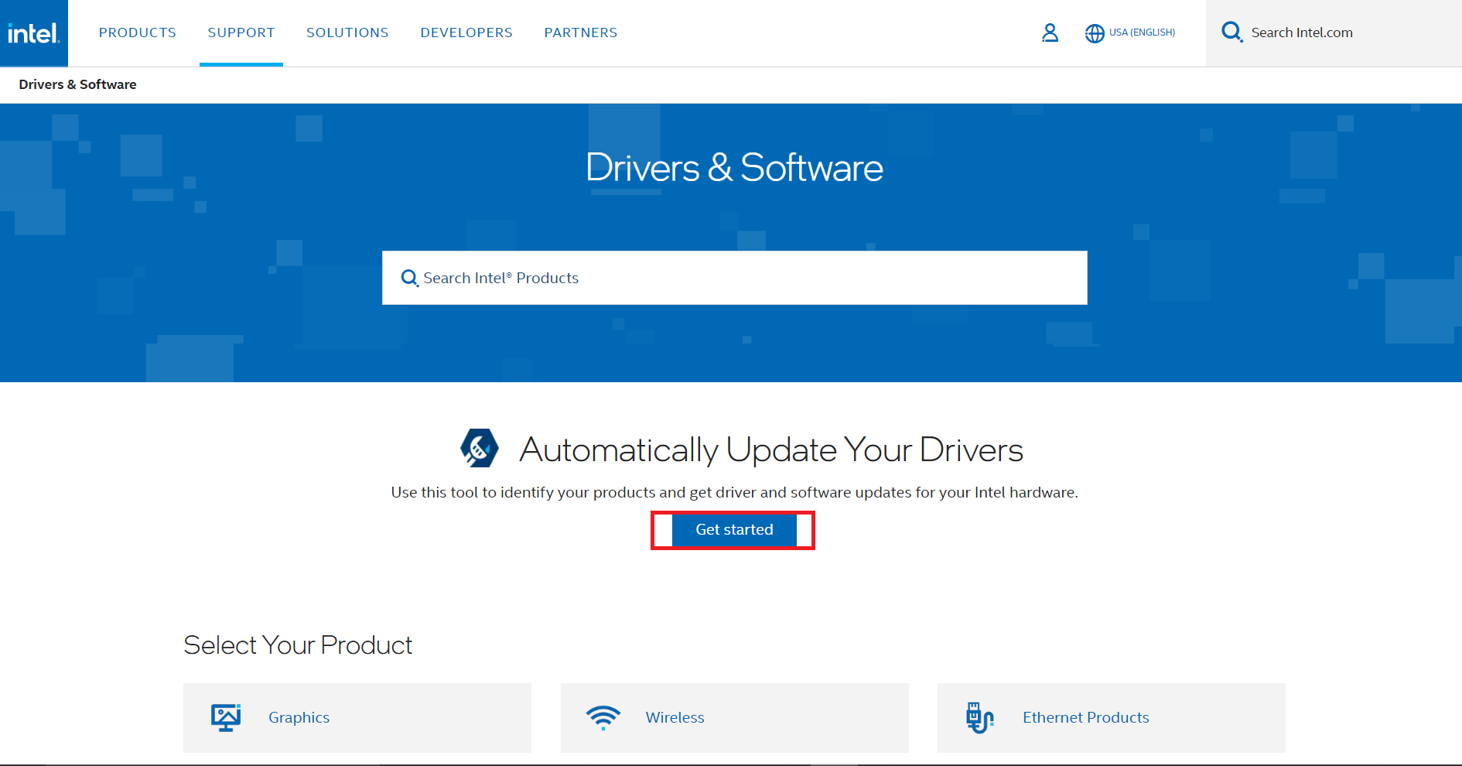This screenshot has width=1462, height=766.
Task: Click the magnifier icon beside Search Intel.com
Action: (1231, 32)
